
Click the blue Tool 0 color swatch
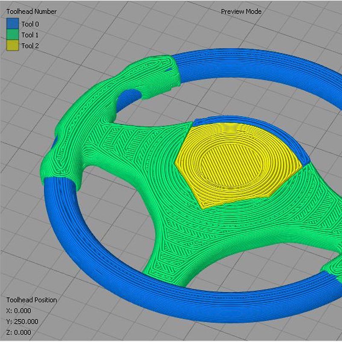13,23
